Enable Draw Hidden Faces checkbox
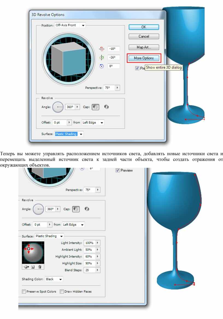This screenshot has width=223, height=319. click(62, 291)
